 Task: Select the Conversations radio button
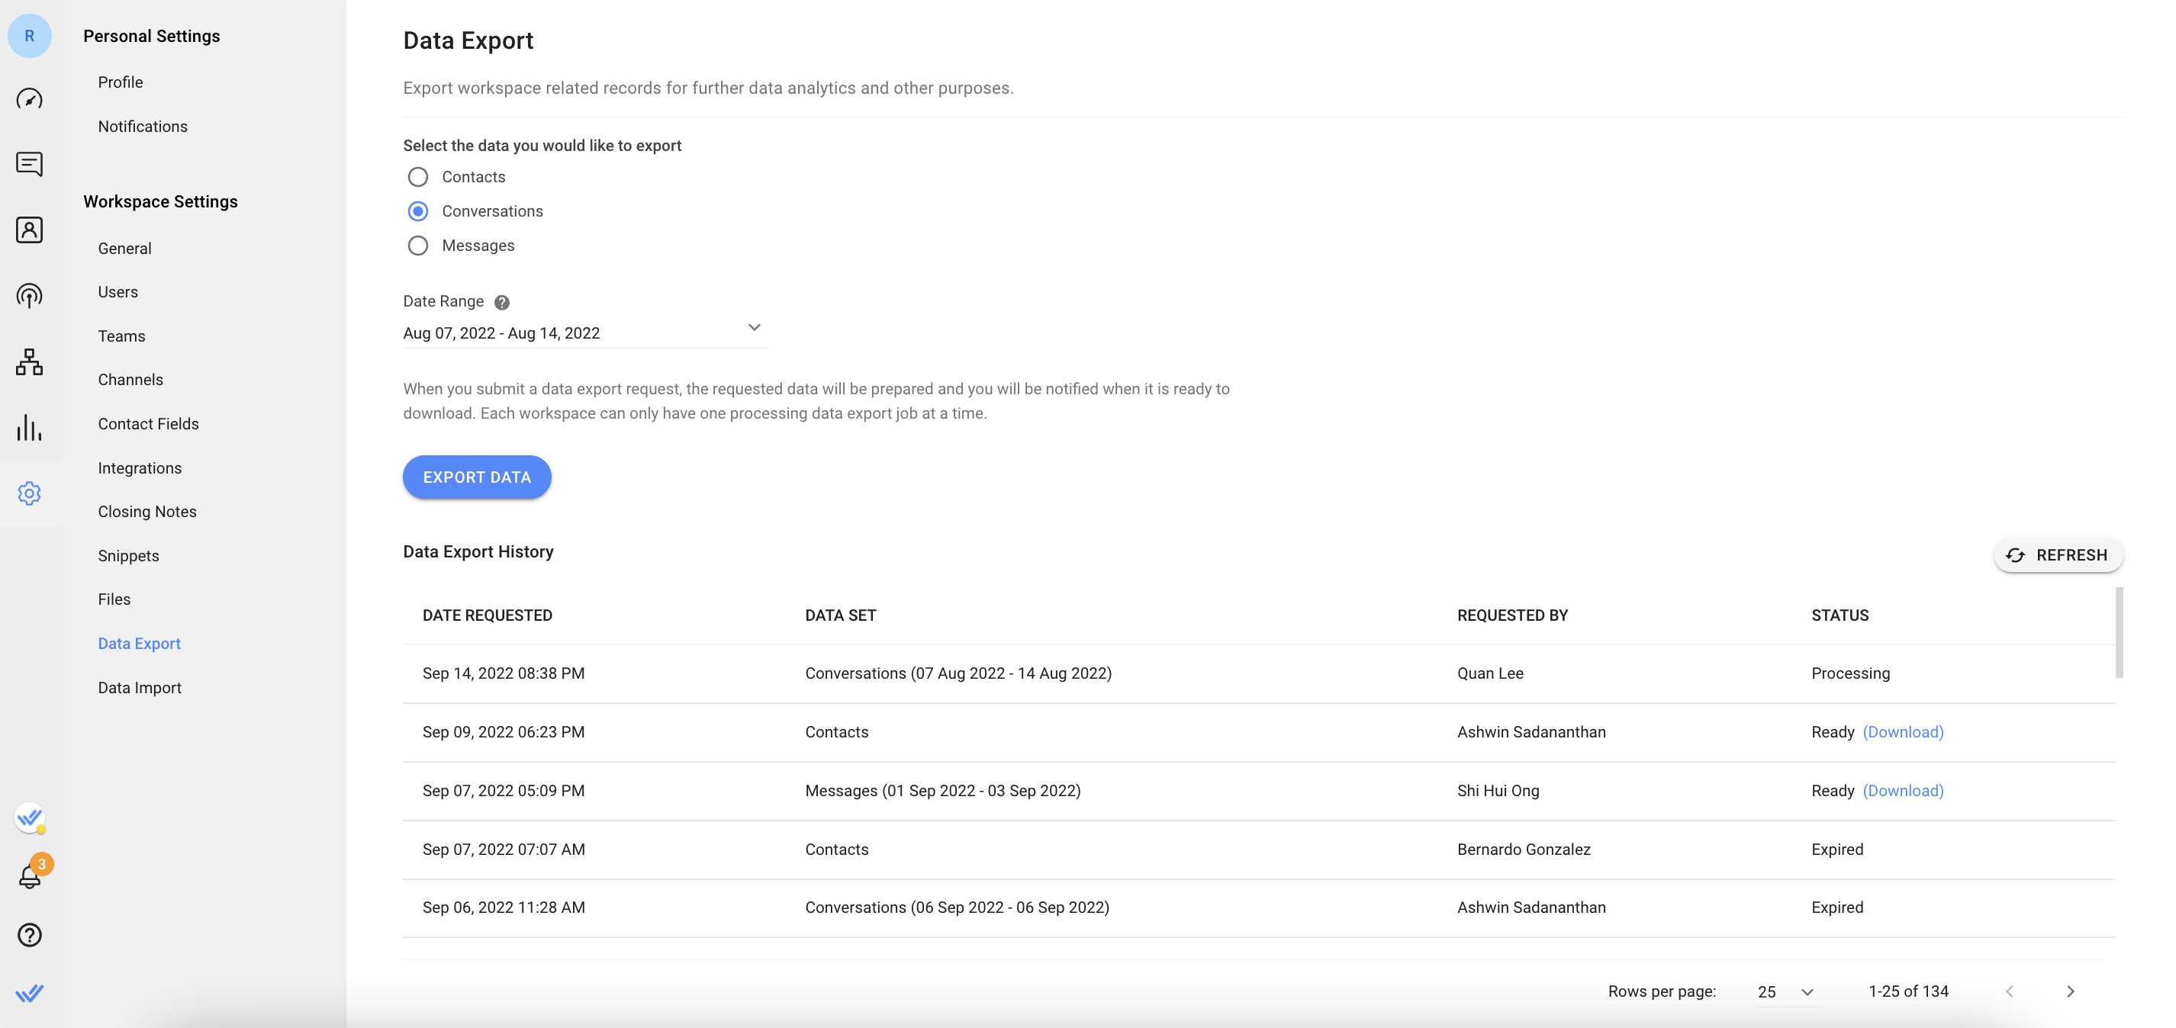pyautogui.click(x=417, y=212)
